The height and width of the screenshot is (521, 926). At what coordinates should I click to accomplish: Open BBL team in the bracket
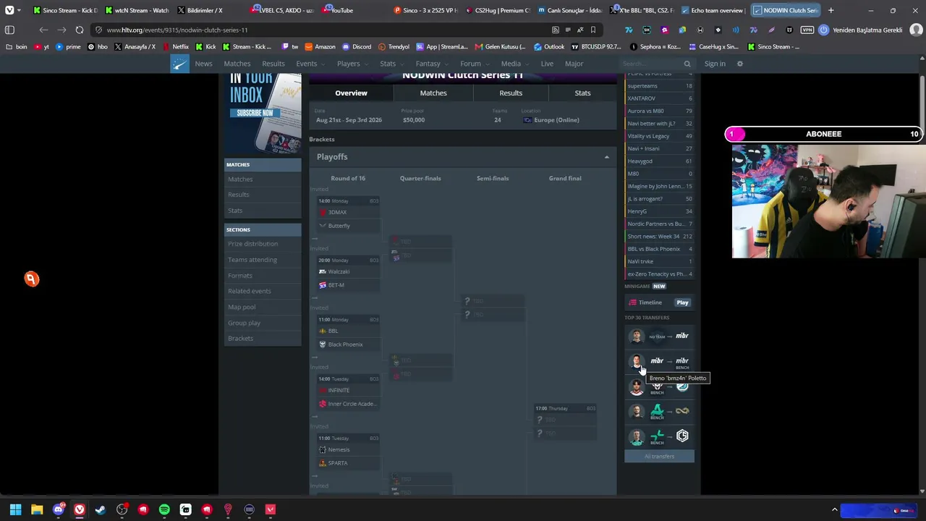pyautogui.click(x=333, y=331)
